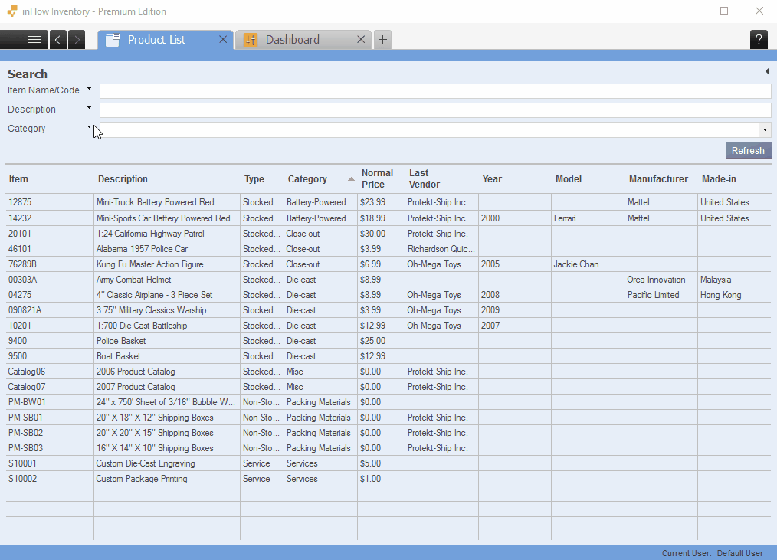This screenshot has width=777, height=560.
Task: Click the Description search input field
Action: pyautogui.click(x=434, y=110)
